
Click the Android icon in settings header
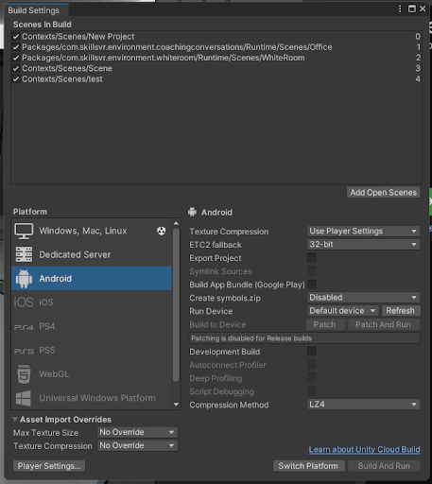click(x=192, y=212)
